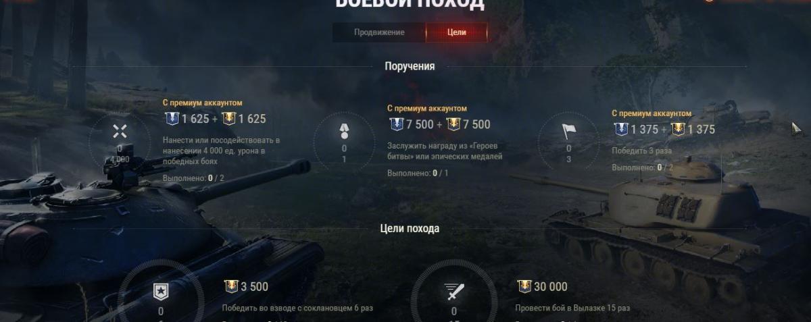Image resolution: width=811 pixels, height=322 pixels.
Task: Click the Победить 3 раза mission text
Action: click(639, 151)
